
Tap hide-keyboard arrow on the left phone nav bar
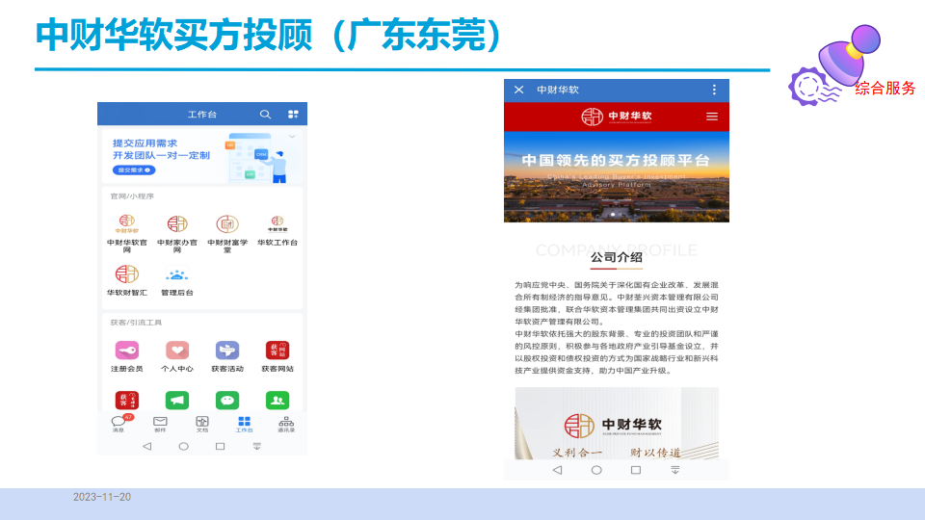pos(256,446)
